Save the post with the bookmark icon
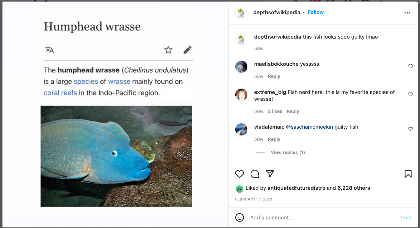420x228 pixels. pyautogui.click(x=408, y=174)
